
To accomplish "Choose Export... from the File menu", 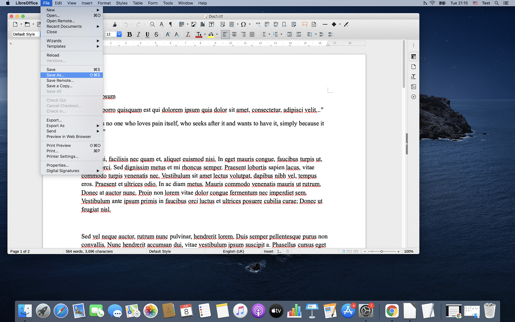I will [x=54, y=120].
